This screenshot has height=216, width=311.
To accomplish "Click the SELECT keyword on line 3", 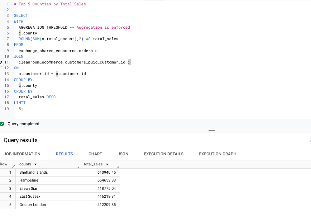I will [x=21, y=15].
